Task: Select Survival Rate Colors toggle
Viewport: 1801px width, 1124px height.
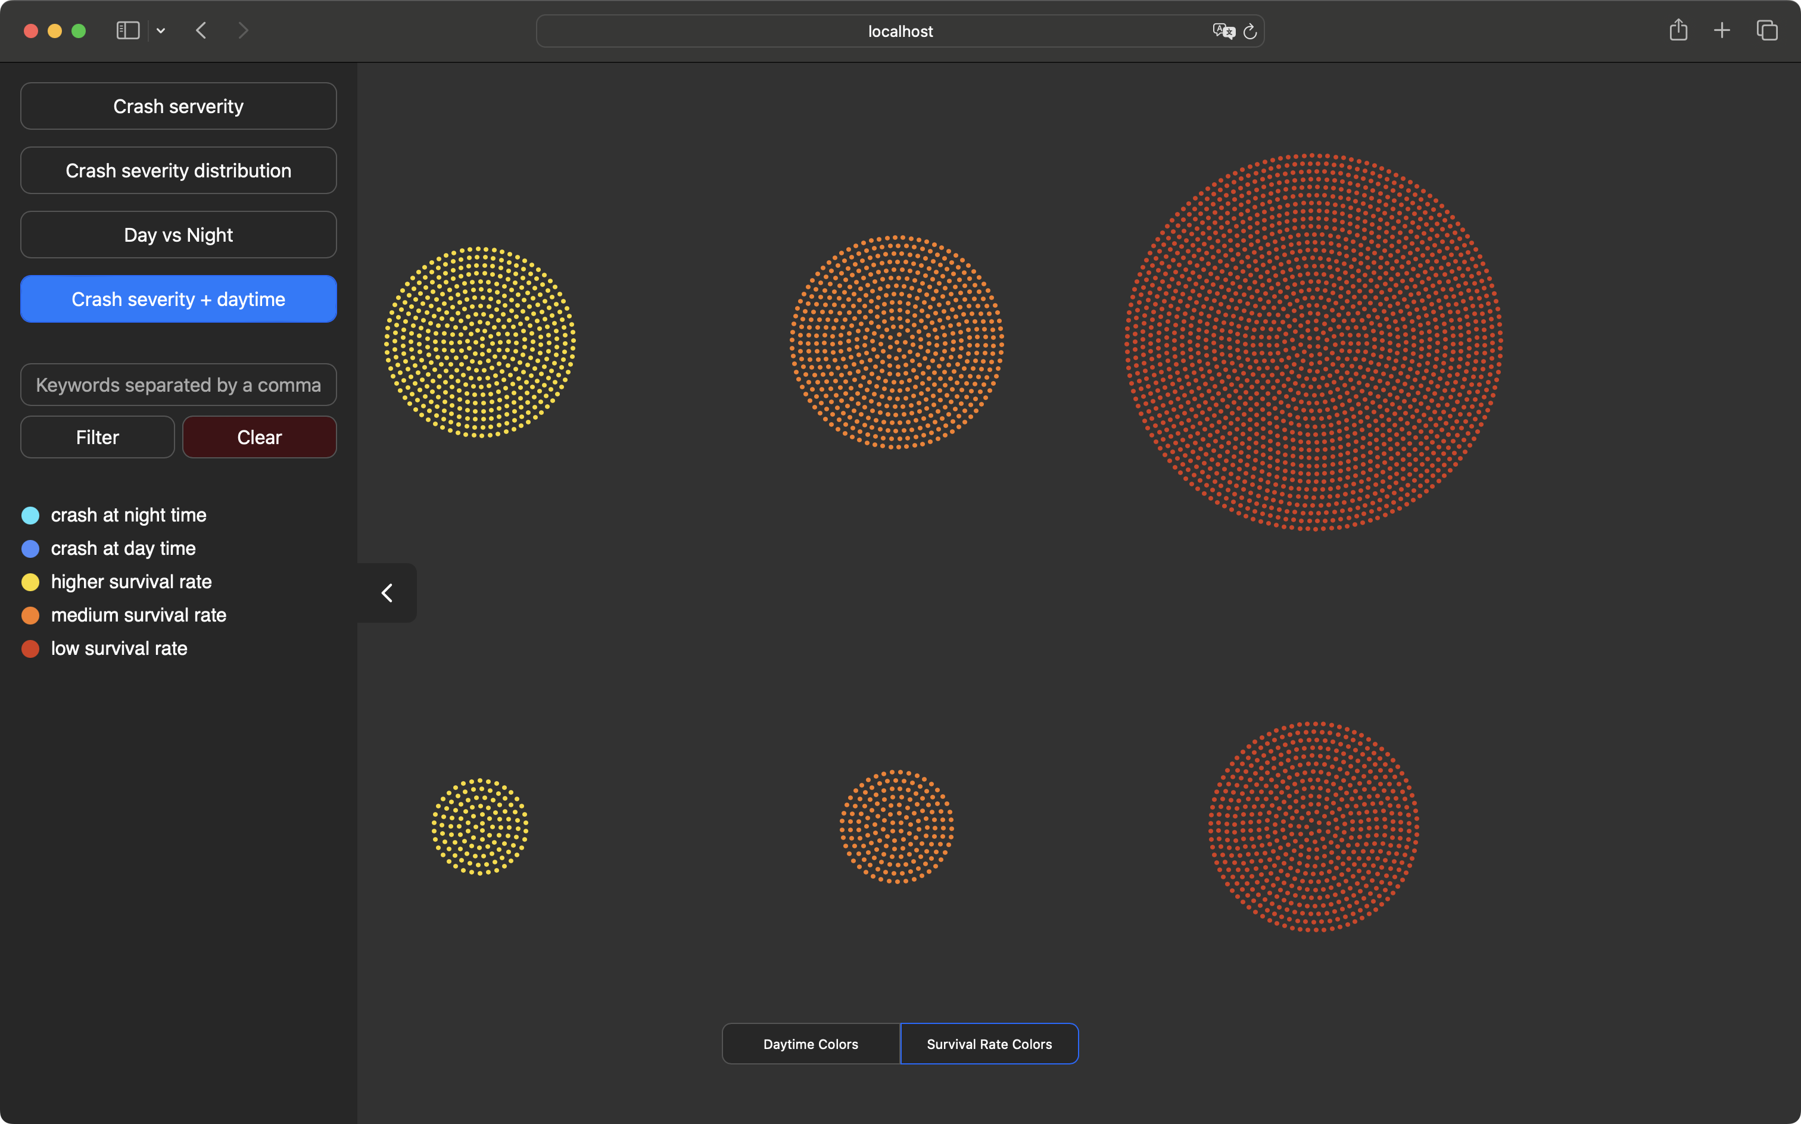Action: [989, 1044]
